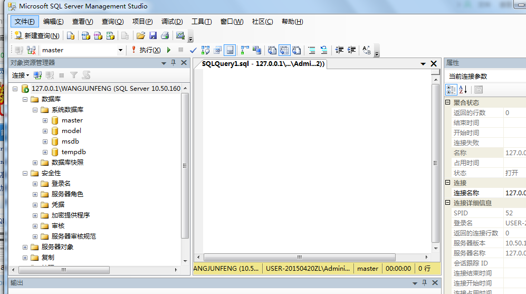The width and height of the screenshot is (526, 294).
Task: Toggle the IntelliSense Enabled icon
Action: 230,50
